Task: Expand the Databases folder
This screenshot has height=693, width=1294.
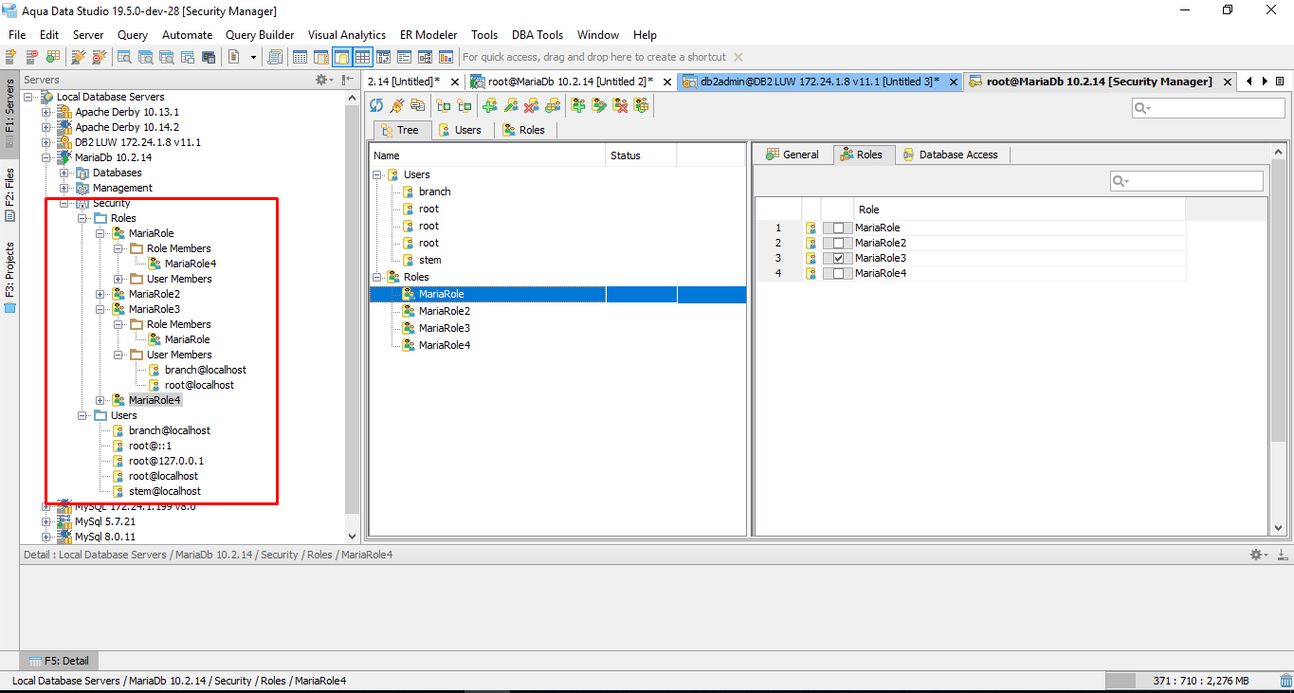Action: coord(64,173)
